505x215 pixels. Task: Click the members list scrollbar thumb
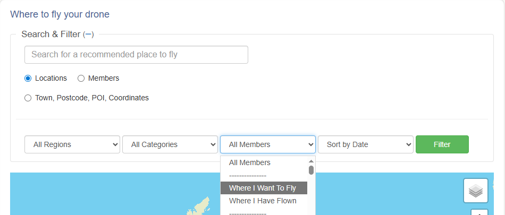(311, 170)
